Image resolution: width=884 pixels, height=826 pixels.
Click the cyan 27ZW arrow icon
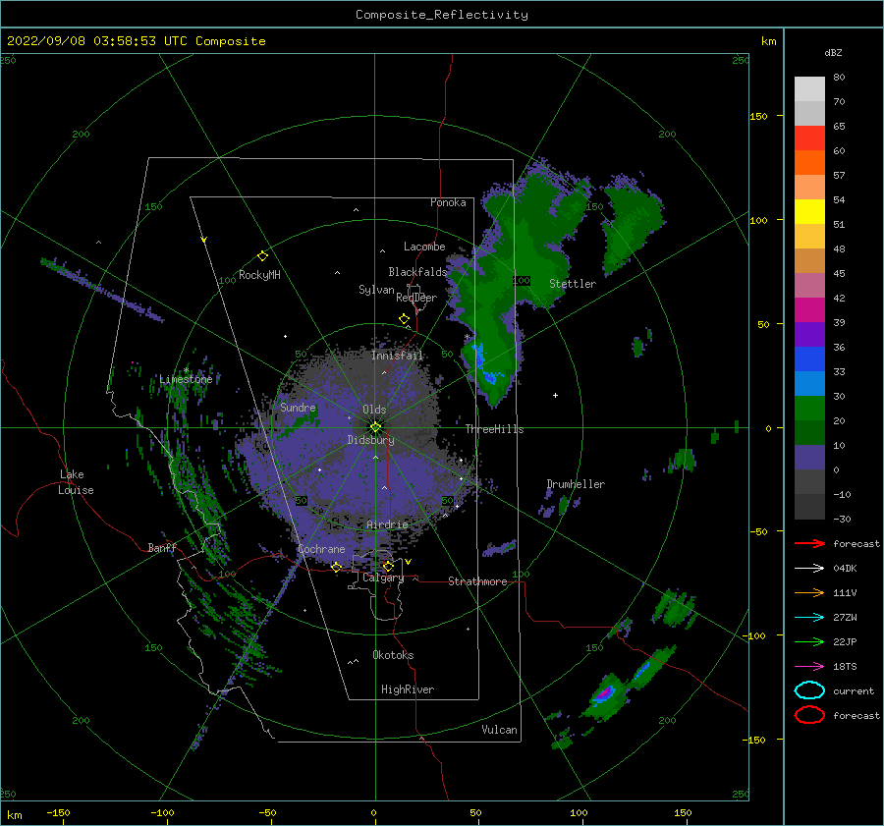[809, 618]
